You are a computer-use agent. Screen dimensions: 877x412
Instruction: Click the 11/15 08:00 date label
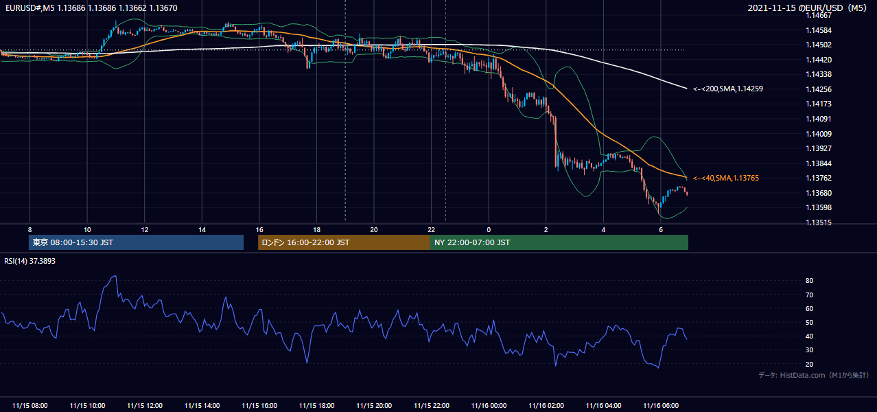click(x=30, y=406)
